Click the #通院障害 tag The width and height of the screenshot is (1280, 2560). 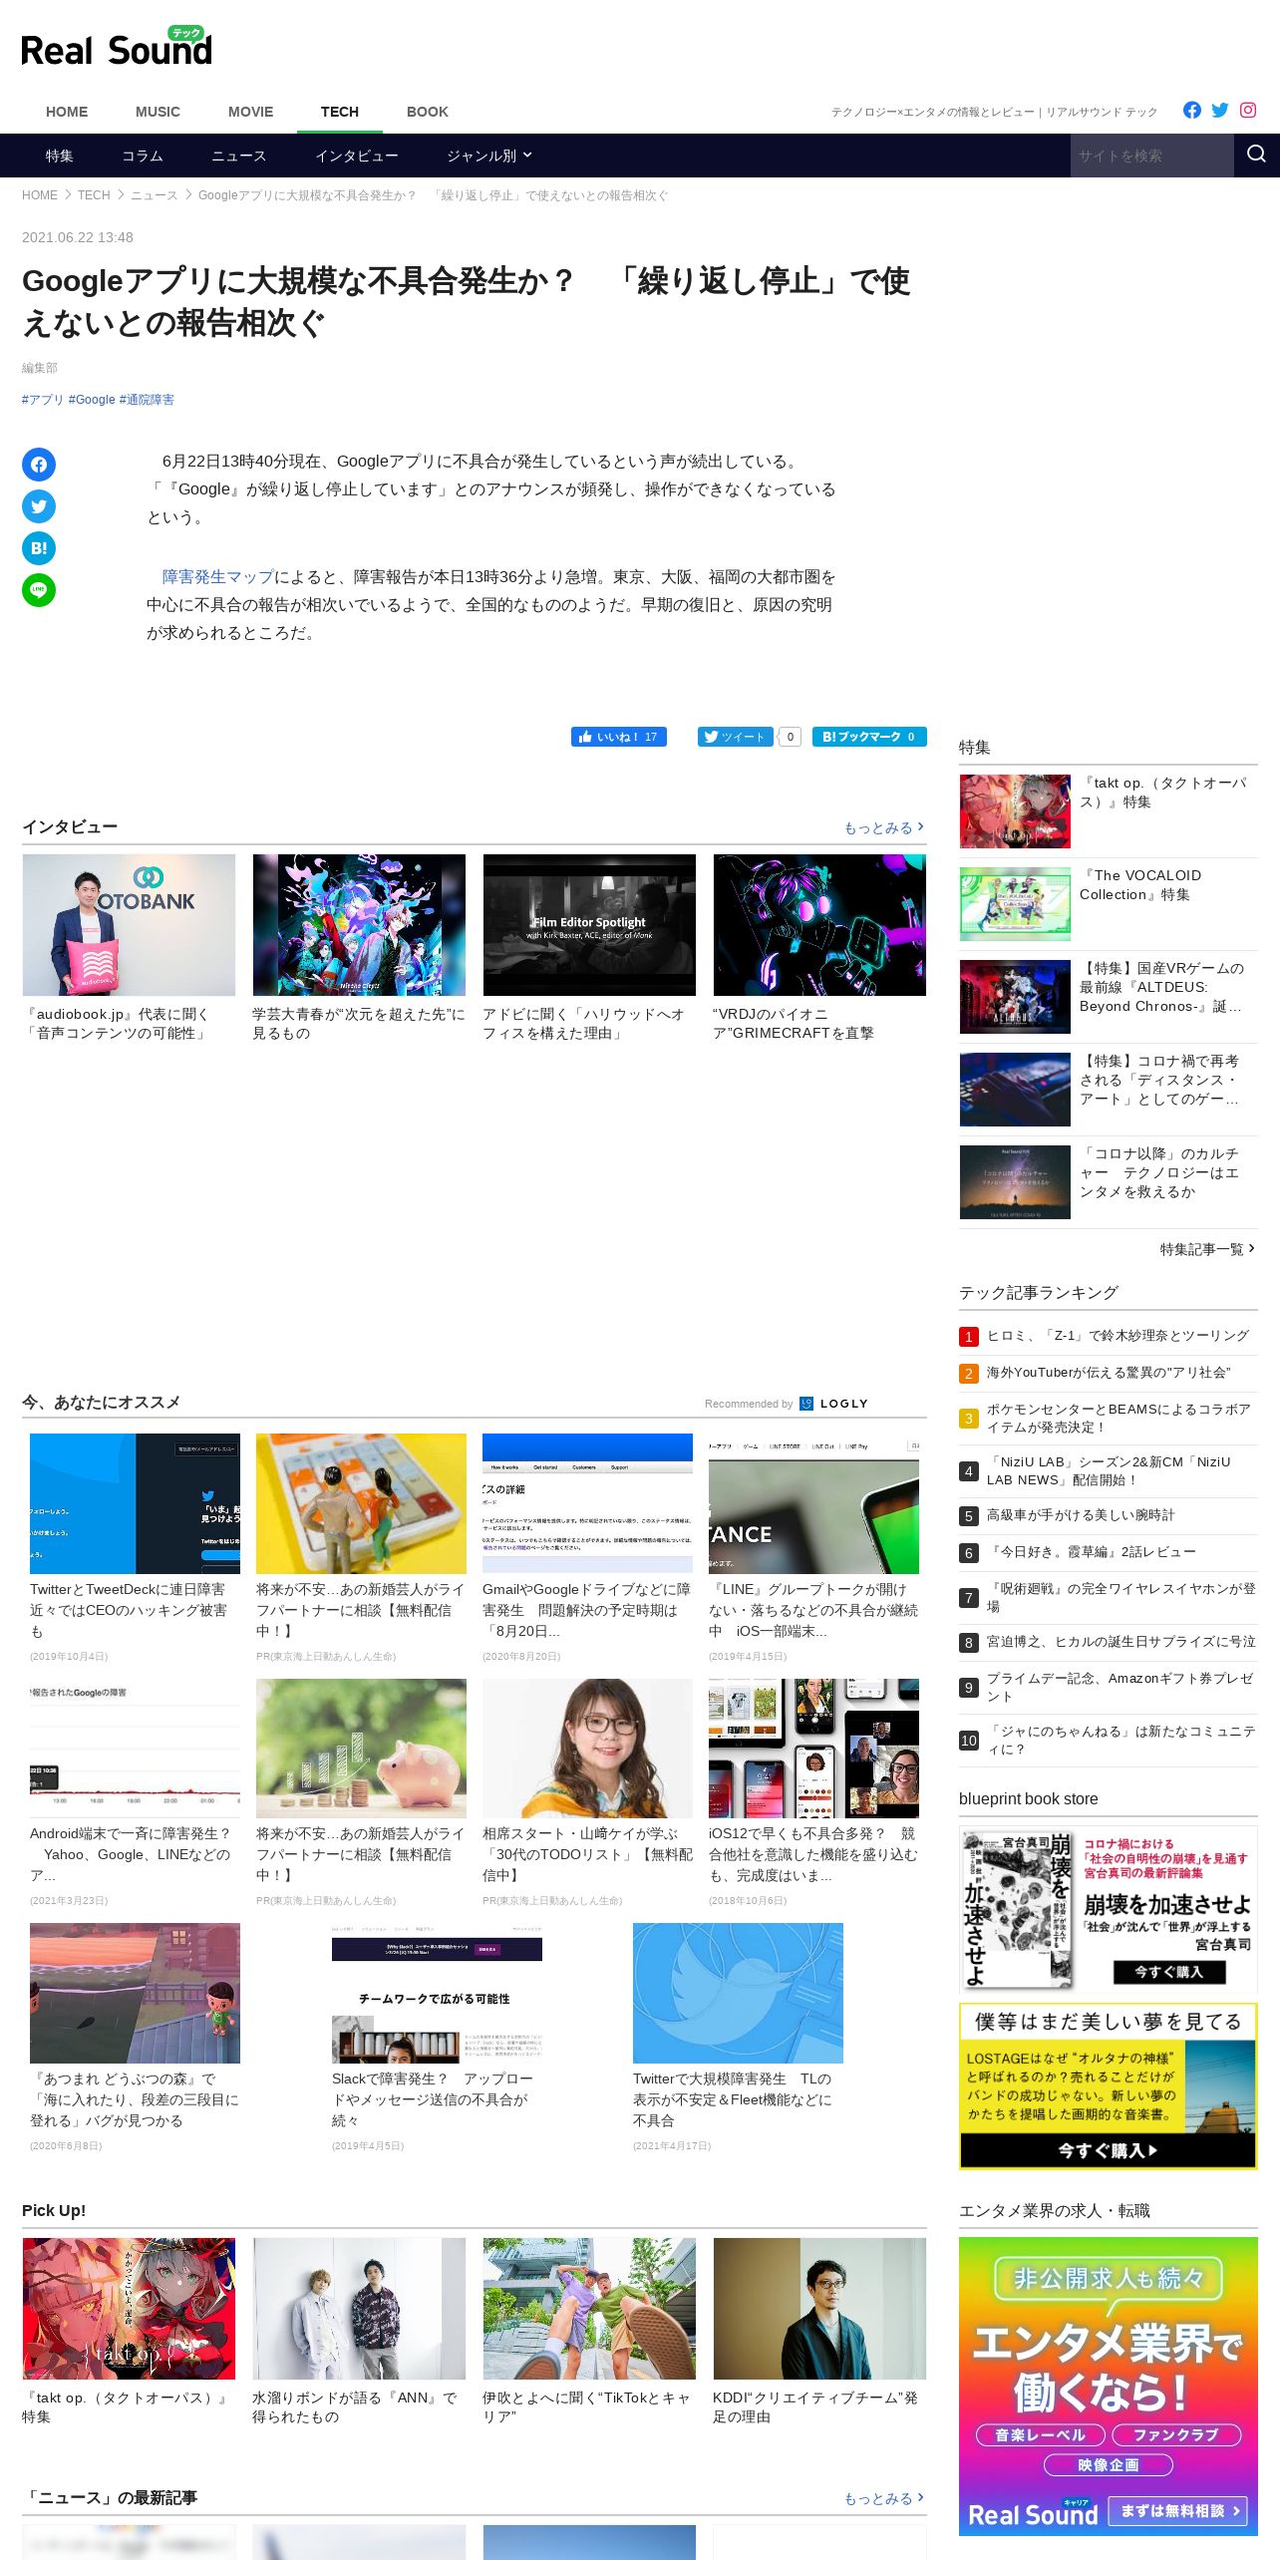[147, 400]
